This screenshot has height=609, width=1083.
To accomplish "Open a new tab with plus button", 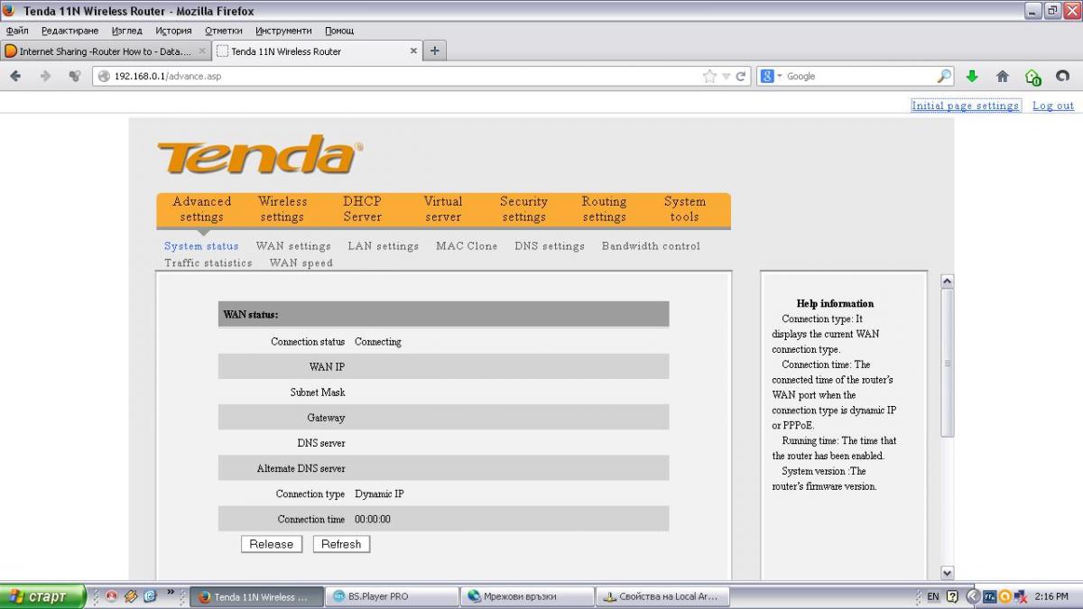I will (x=434, y=51).
